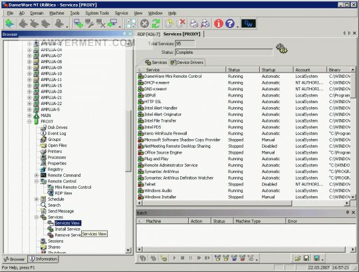
Task: Expand the AMPLUA-15 node
Action: click(29, 85)
